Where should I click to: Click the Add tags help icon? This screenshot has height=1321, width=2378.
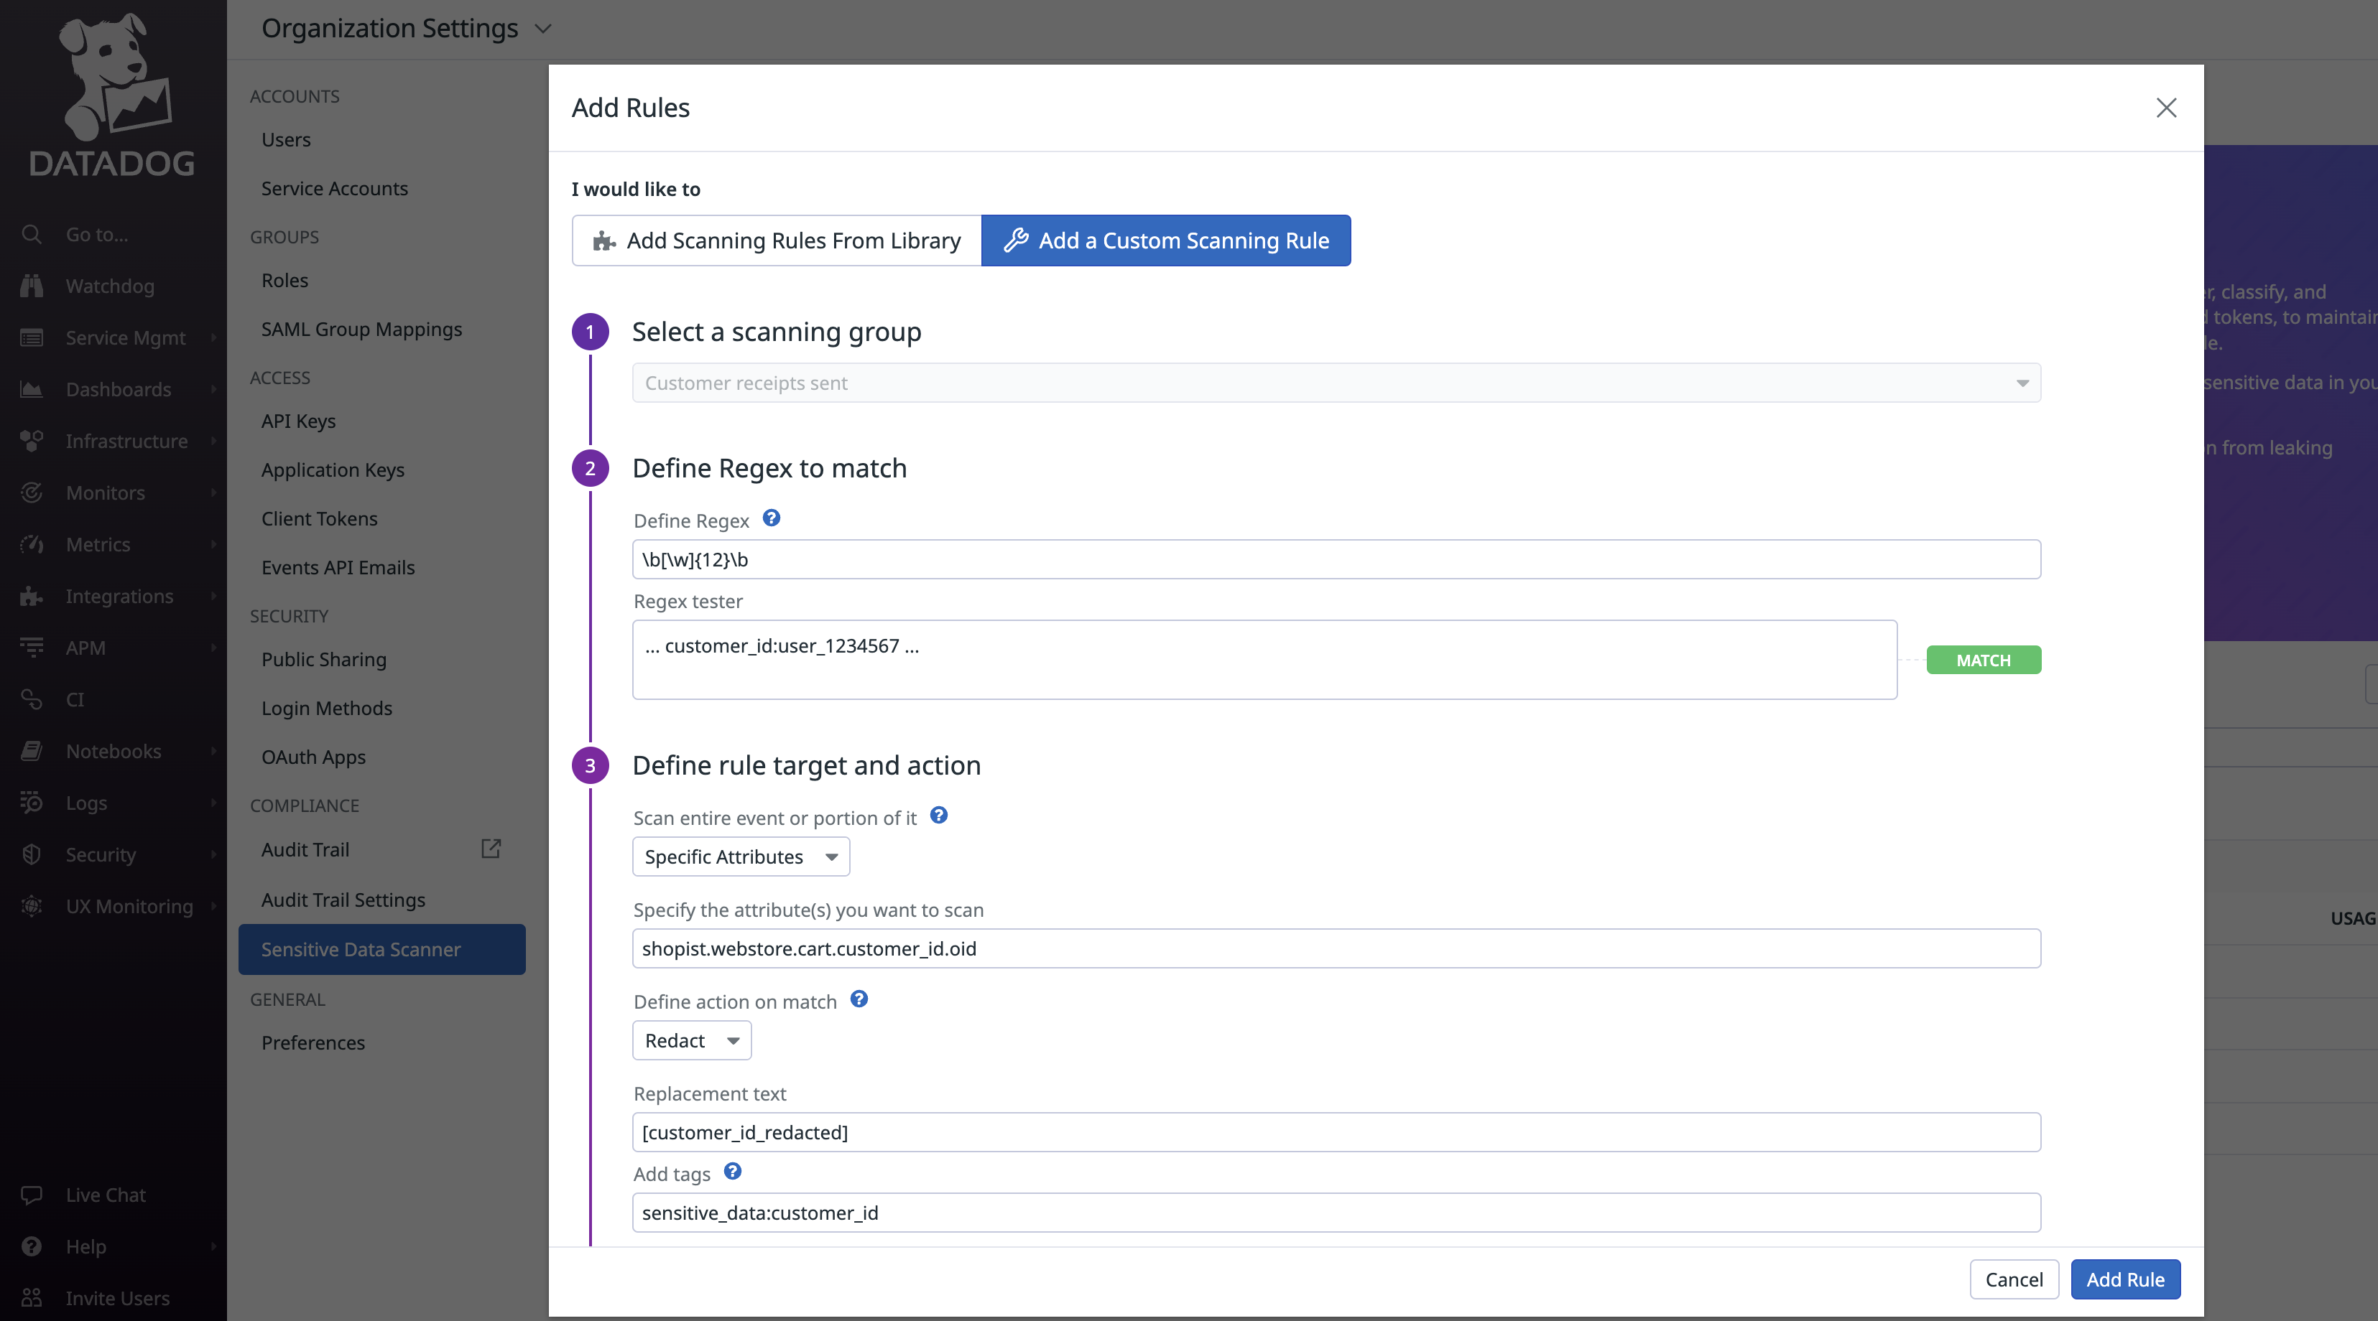[x=732, y=1172]
